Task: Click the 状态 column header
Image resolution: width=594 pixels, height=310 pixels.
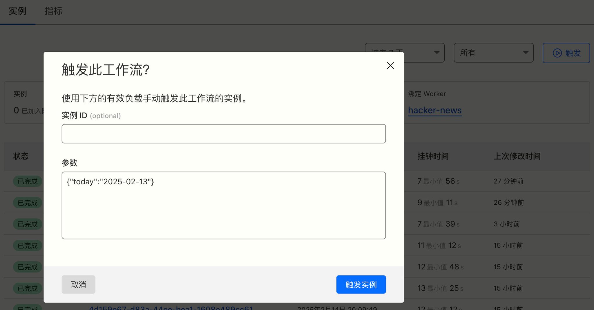Action: coord(21,156)
